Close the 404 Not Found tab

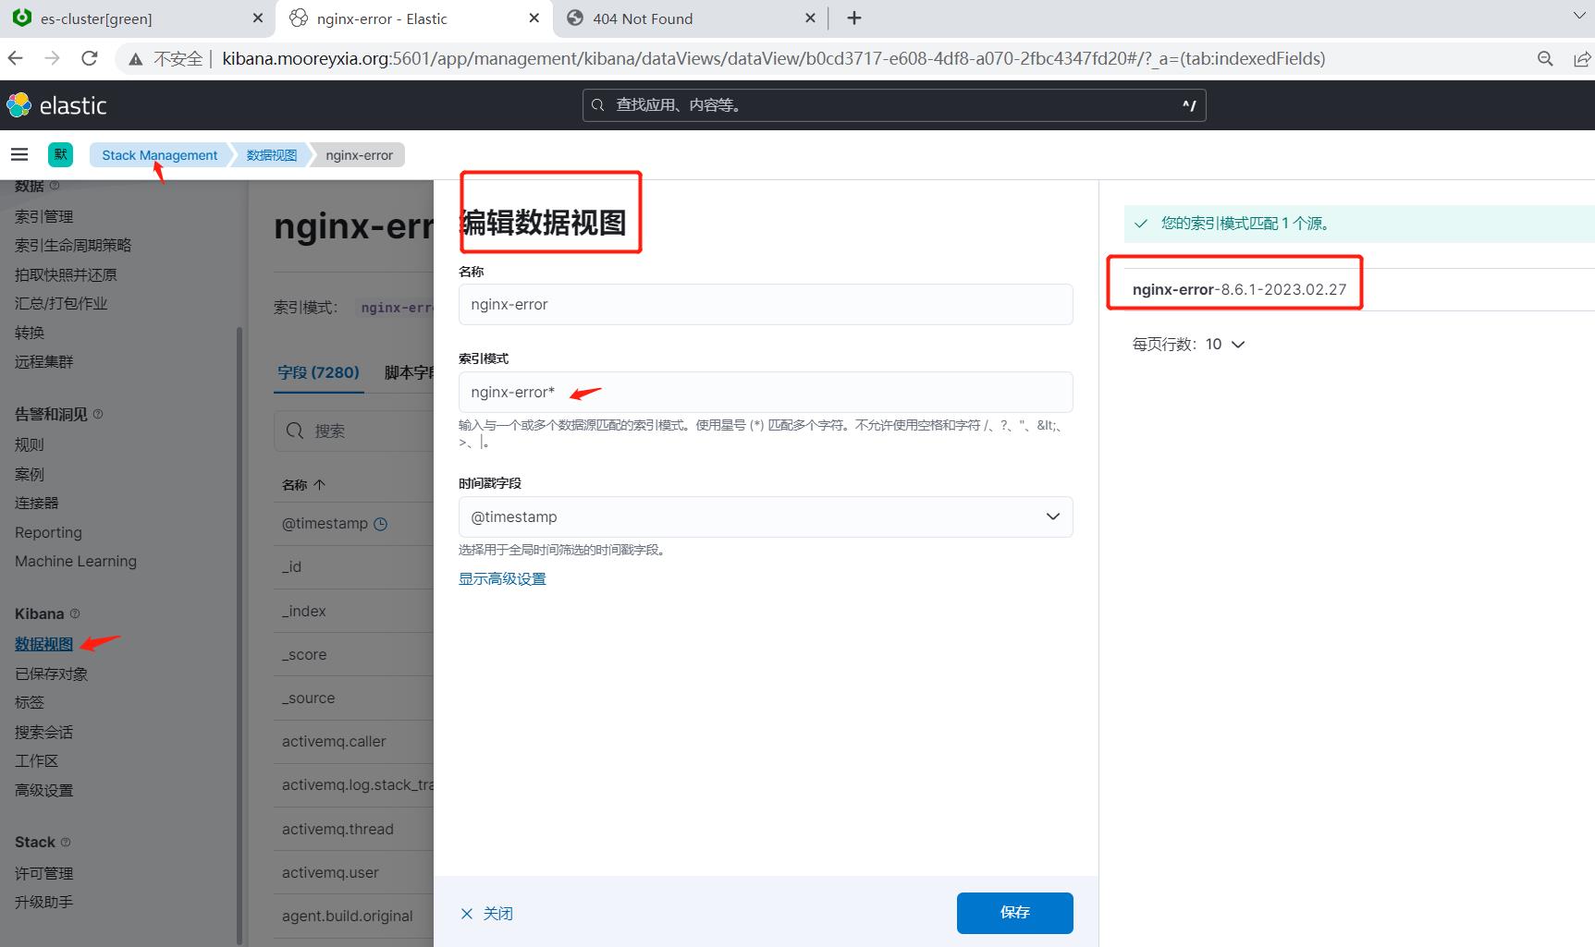[x=811, y=18]
